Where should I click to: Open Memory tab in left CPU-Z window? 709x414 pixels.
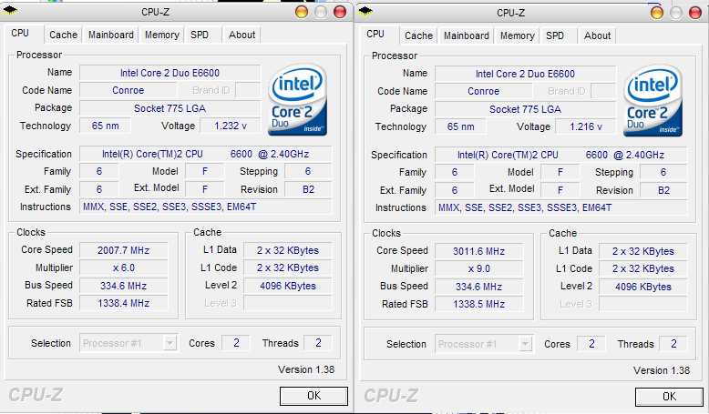click(x=162, y=35)
